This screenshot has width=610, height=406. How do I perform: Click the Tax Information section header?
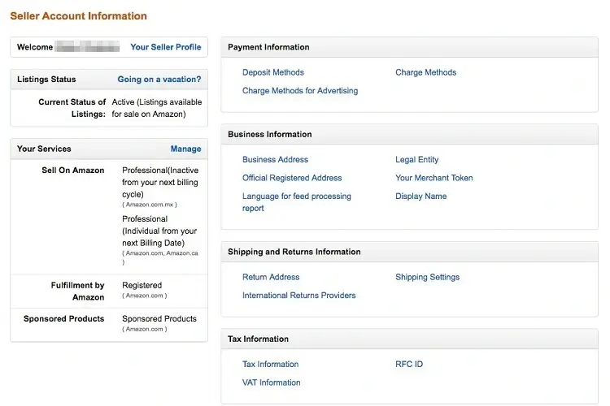pyautogui.click(x=259, y=339)
